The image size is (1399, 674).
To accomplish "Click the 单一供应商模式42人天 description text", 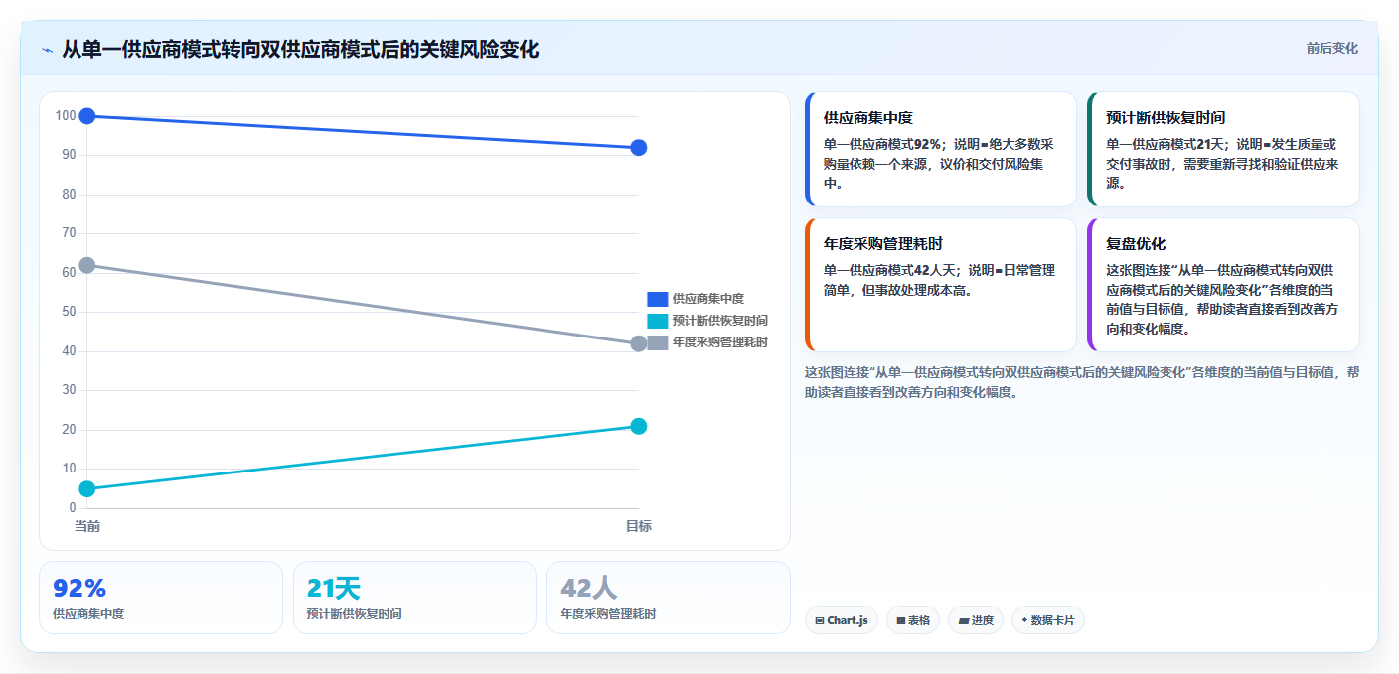I will [x=939, y=279].
